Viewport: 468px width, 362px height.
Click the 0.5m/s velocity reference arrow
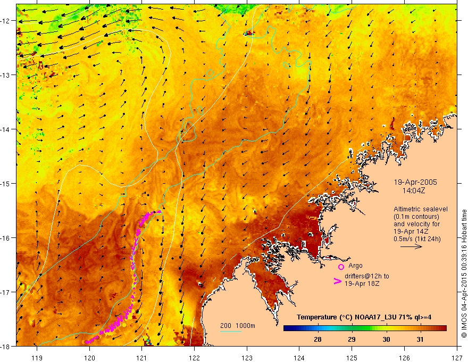click(411, 246)
